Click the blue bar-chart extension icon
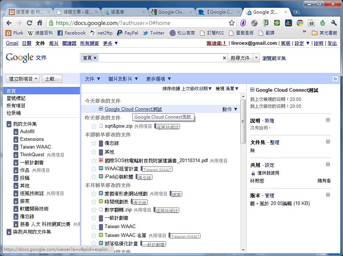Screen dimensions: 343x256 pyautogui.click(x=288, y=23)
